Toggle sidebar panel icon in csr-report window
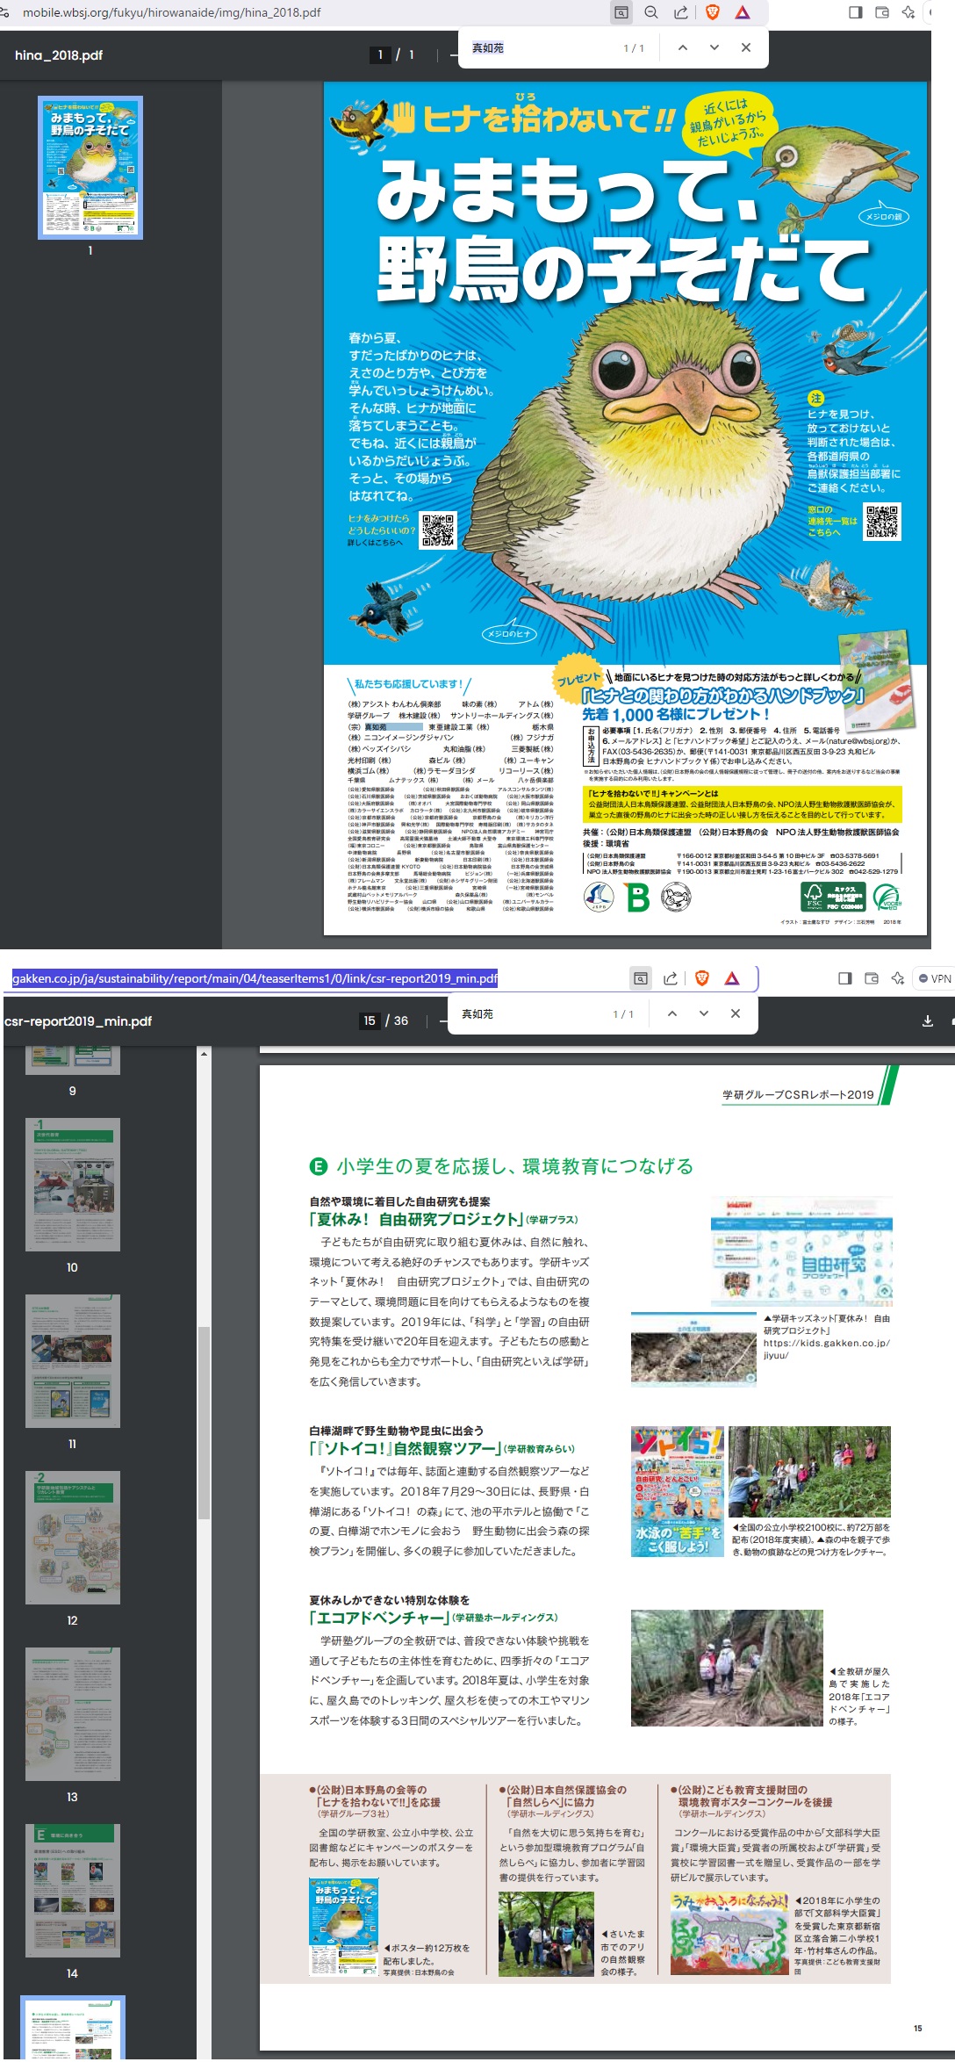Screen dimensions: 955x2062 [845, 978]
